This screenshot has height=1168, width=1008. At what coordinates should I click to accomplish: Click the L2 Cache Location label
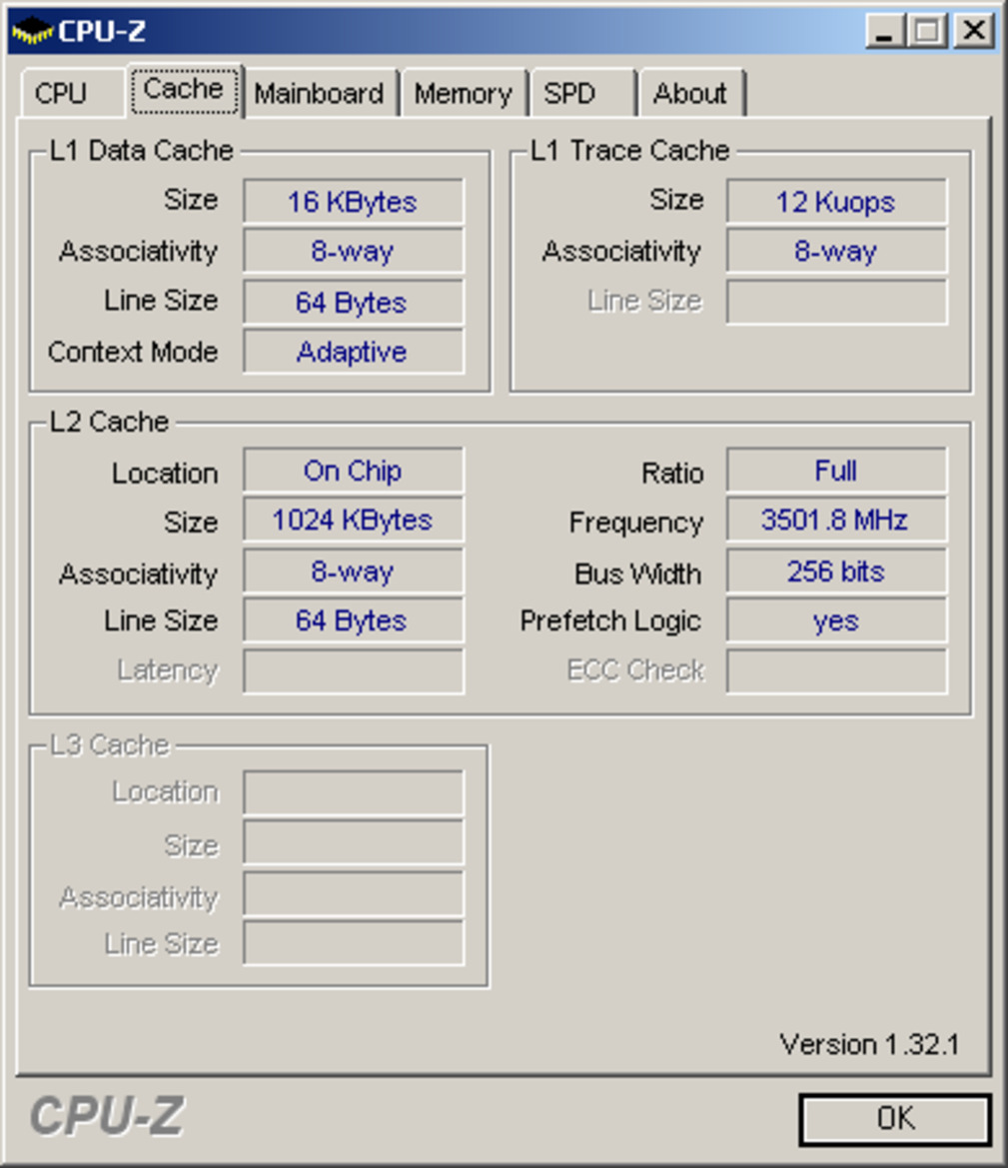coord(165,473)
